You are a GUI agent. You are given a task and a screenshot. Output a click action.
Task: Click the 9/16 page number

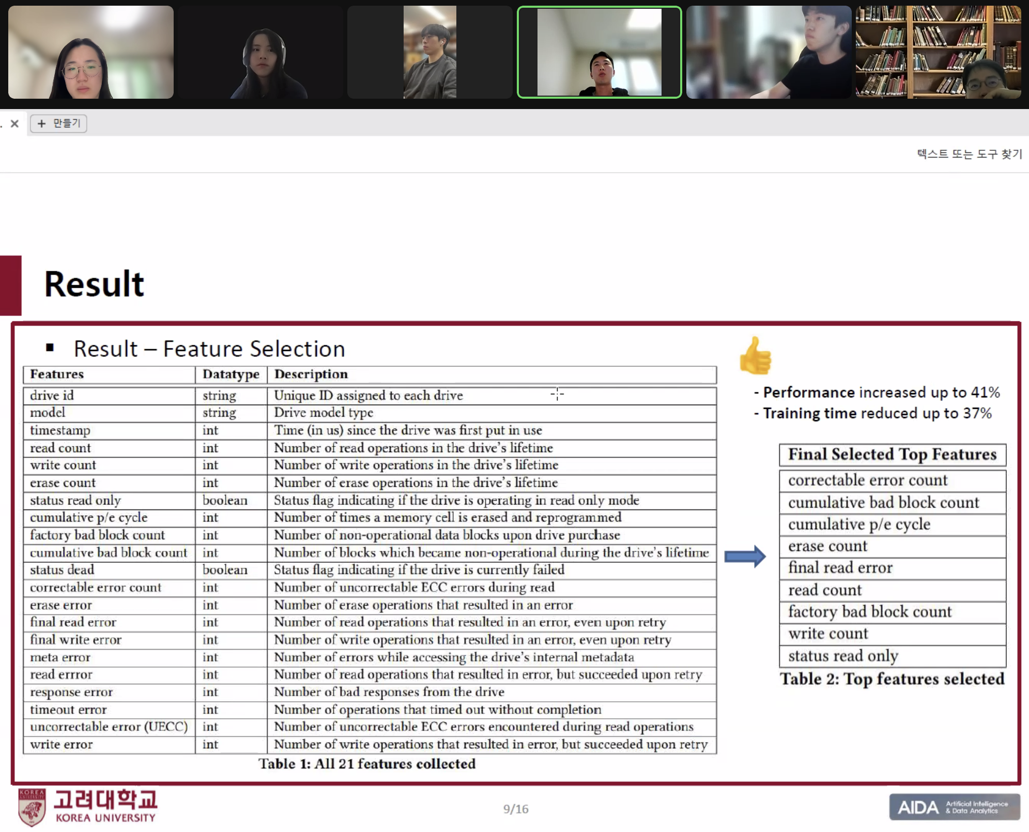point(515,809)
